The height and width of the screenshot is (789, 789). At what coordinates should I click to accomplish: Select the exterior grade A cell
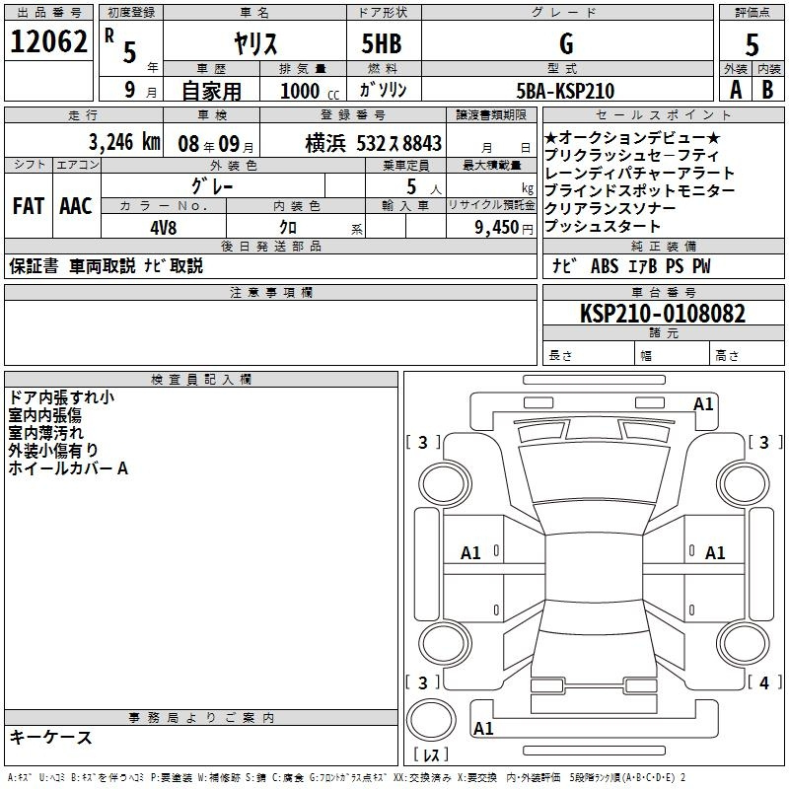[x=735, y=89]
